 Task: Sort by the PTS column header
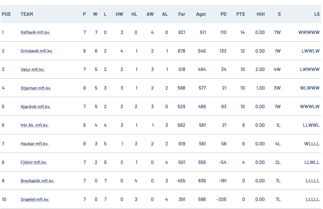[x=240, y=14]
